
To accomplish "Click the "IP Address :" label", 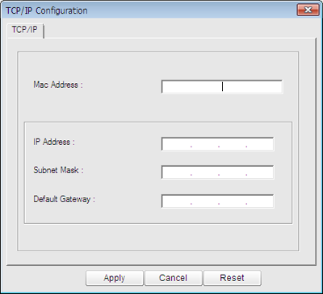I will (54, 142).
